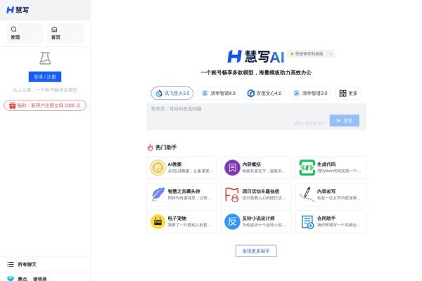Viewport: 422px width, 281px height.
Task: Open the 反转小说设计师 assistant card
Action: (x=256, y=221)
